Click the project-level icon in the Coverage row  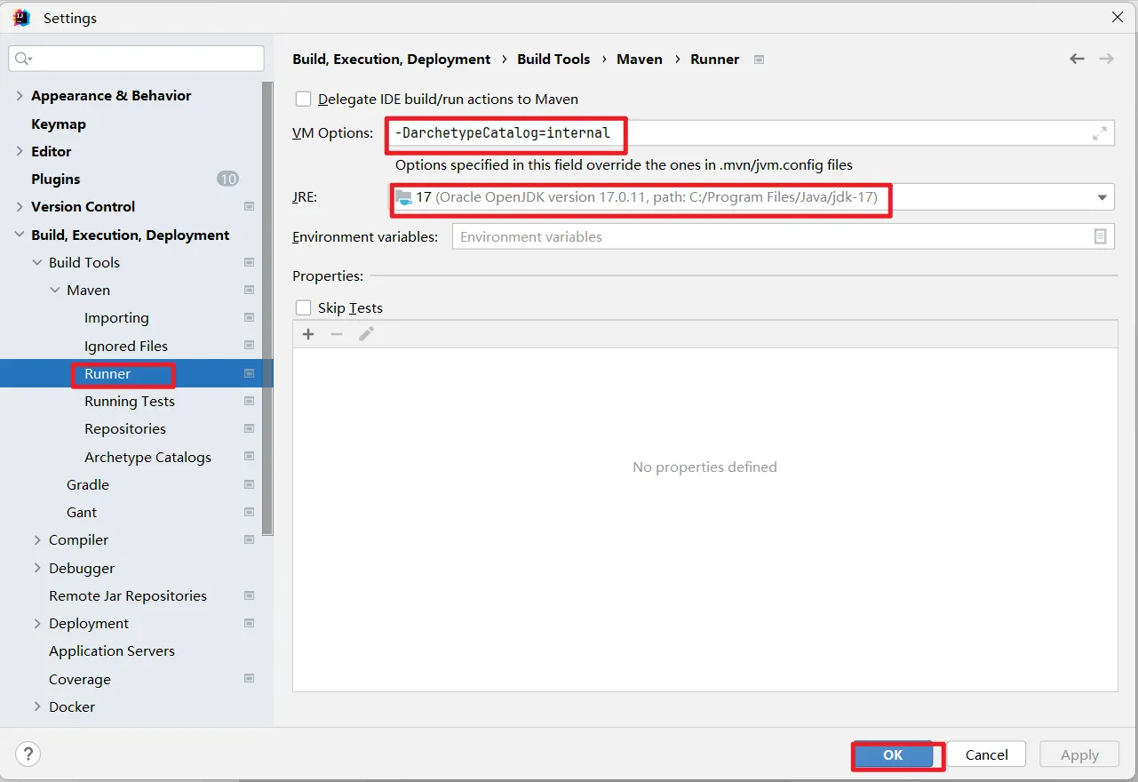[x=250, y=679]
